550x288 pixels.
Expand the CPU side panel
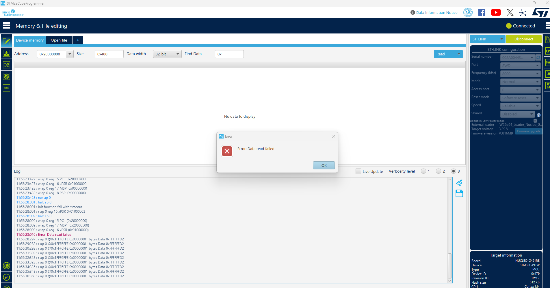pyautogui.click(x=547, y=51)
